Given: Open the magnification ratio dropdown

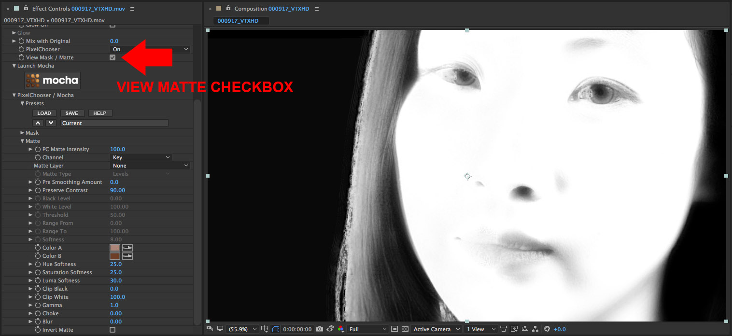Looking at the screenshot, I should coord(242,329).
